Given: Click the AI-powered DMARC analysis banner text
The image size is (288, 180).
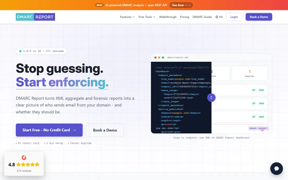Looking at the screenshot, I should pyautogui.click(x=136, y=5).
